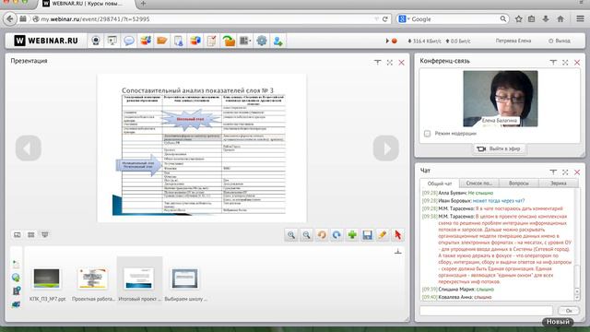This screenshot has width=590, height=332.
Task: Click the download icon in files strip
Action: 397,252
